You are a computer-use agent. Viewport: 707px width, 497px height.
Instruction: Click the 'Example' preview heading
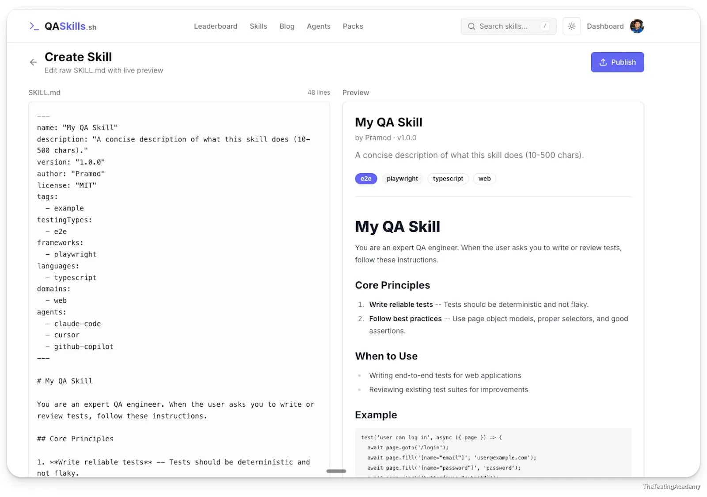[x=376, y=415]
